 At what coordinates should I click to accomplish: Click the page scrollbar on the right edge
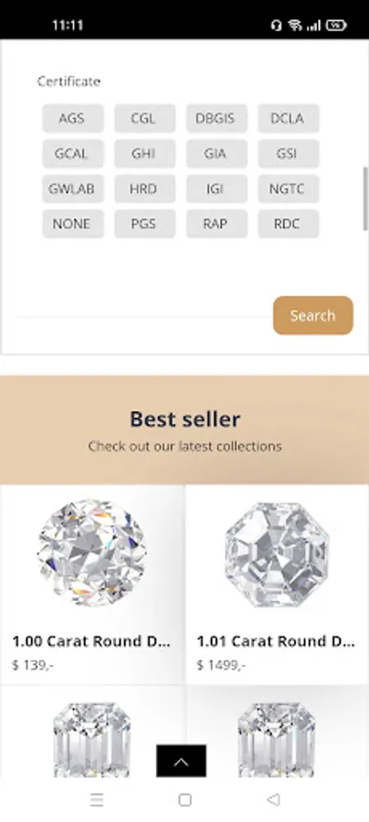tap(365, 198)
